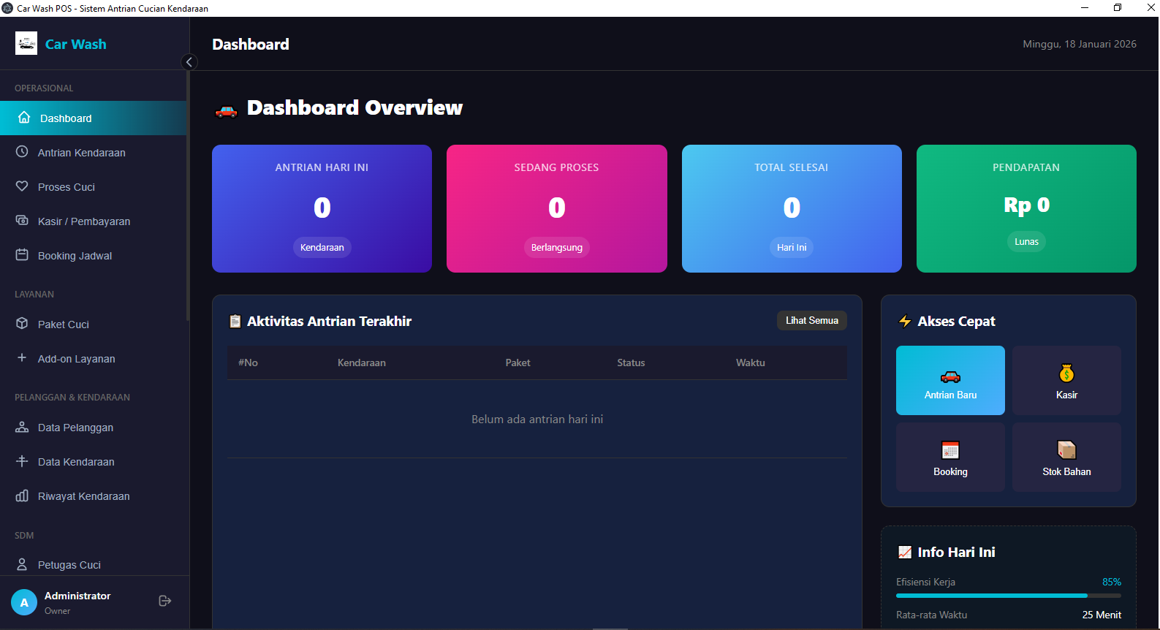
Task: Open the Stok Bahan quick access tile
Action: click(1066, 458)
